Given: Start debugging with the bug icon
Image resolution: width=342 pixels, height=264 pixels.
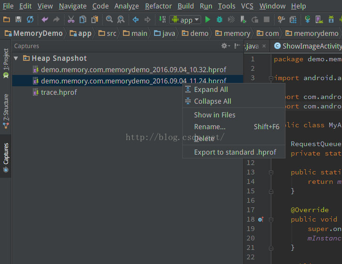Looking at the screenshot, I should pyautogui.click(x=220, y=20).
